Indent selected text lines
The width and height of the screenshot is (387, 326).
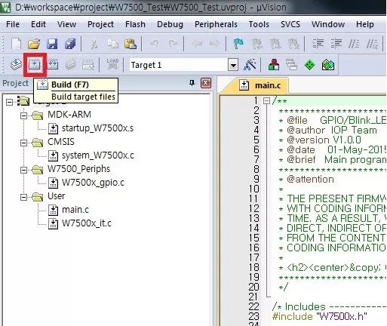click(x=318, y=44)
